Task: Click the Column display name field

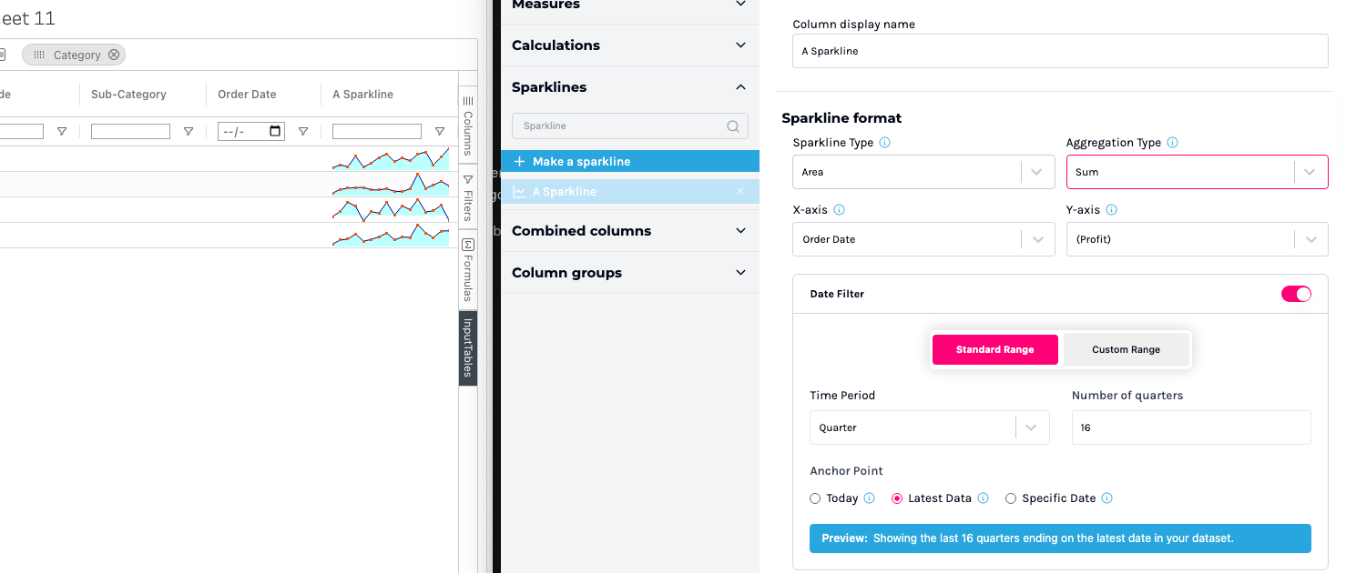Action: click(1060, 51)
